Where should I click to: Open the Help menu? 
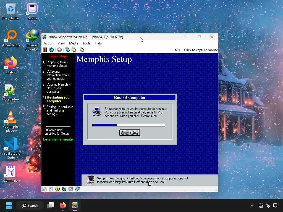pos(98,43)
